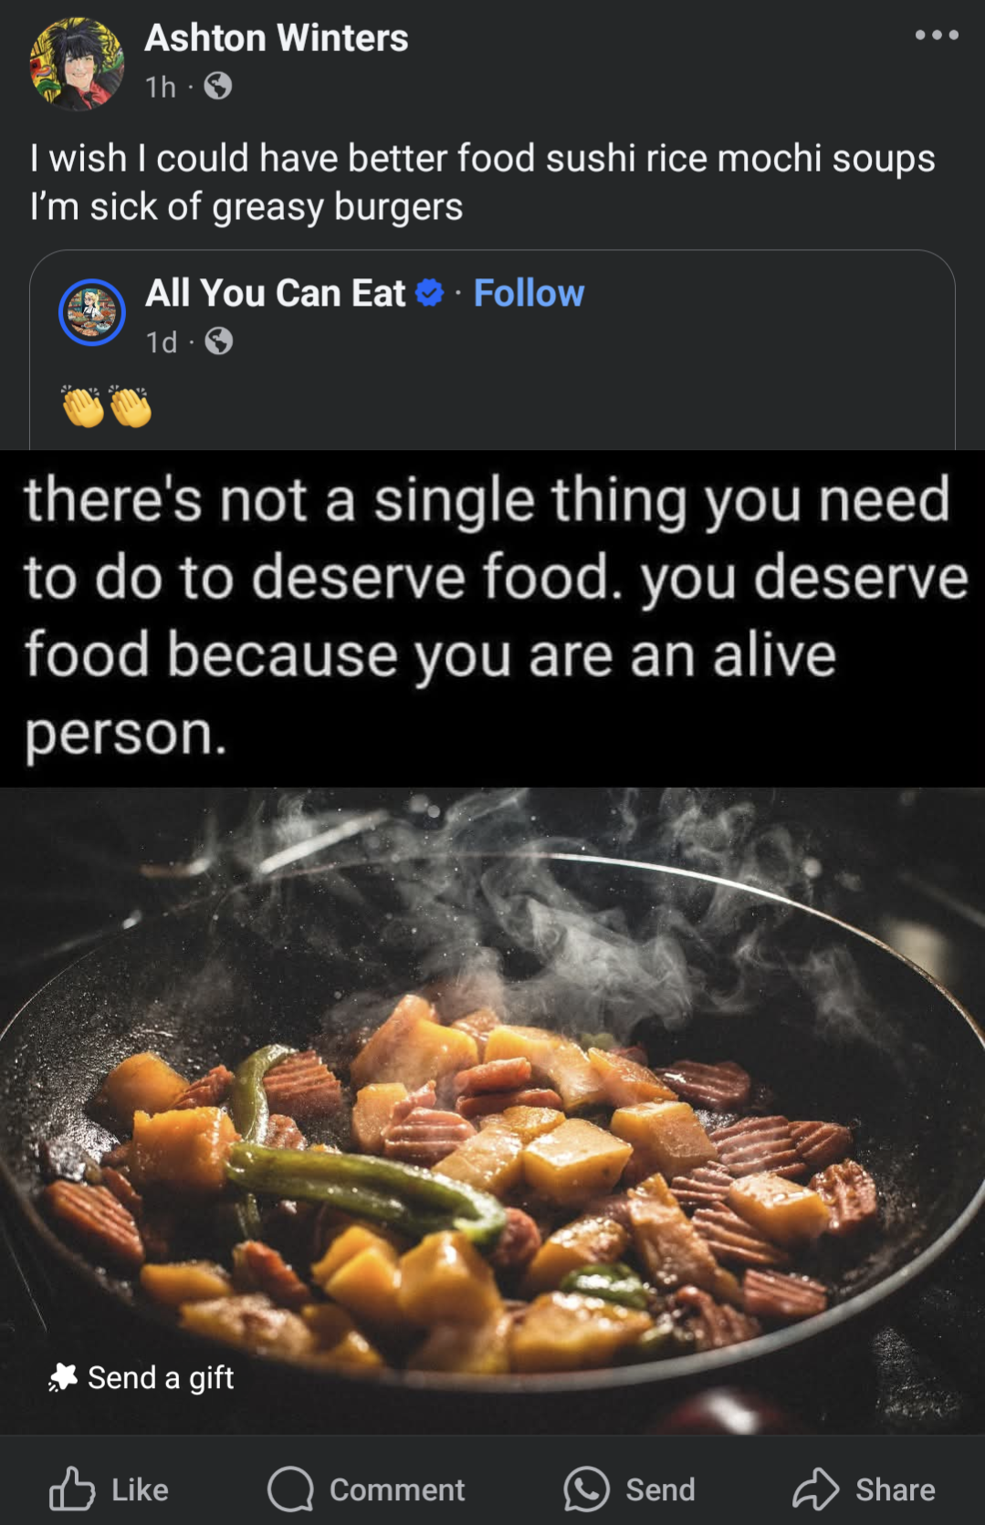
Task: Open the steaming skillet food photo
Action: (x=492, y=1110)
